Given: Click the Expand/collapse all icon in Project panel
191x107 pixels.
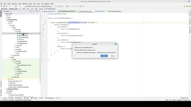Looking at the screenshot, I should 33,11.
